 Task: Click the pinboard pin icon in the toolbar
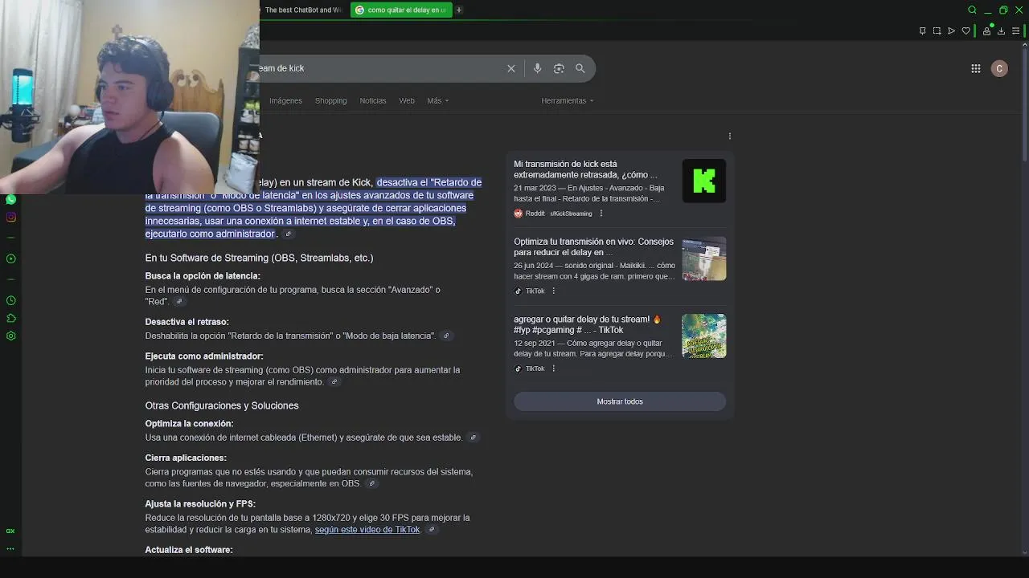point(922,31)
